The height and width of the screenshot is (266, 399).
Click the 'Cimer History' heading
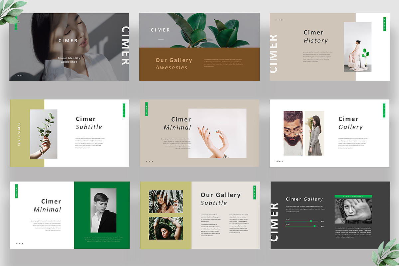tap(316, 36)
